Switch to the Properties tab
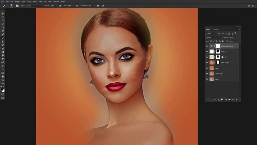The image size is (257, 145). 216,29
